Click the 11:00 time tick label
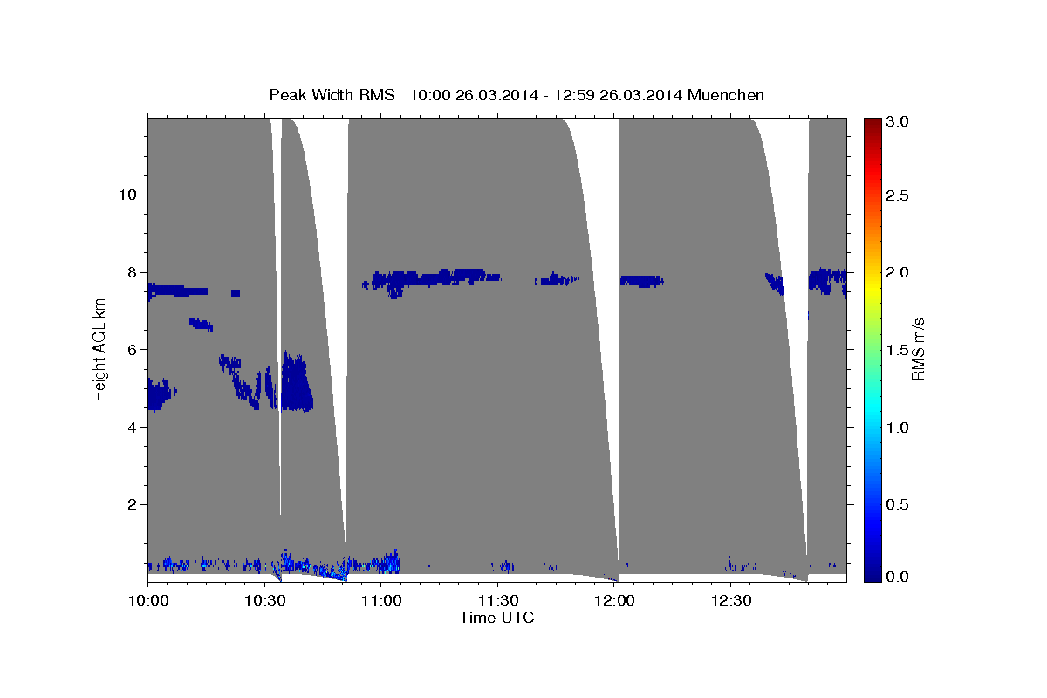This screenshot has width=1047, height=698. pos(380,600)
